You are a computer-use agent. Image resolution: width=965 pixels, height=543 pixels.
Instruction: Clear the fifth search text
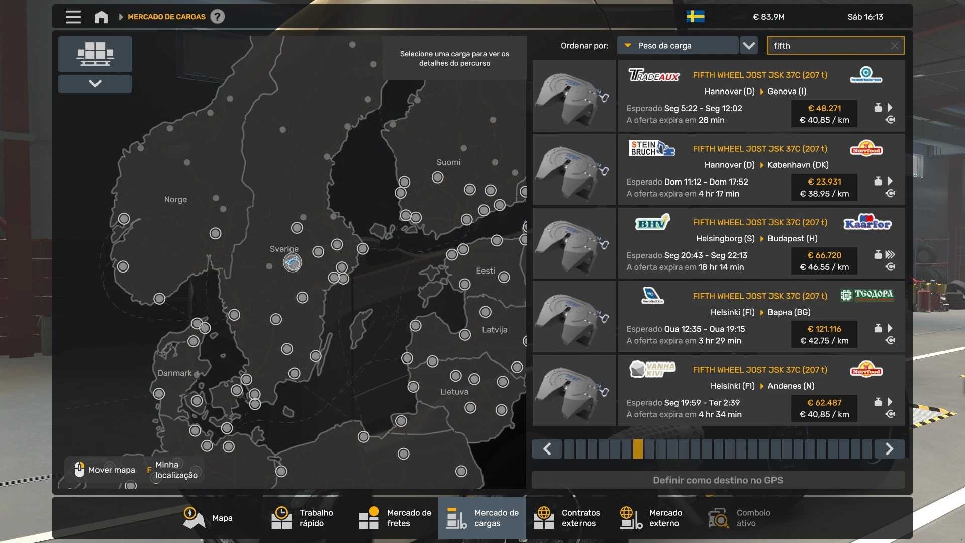click(895, 46)
